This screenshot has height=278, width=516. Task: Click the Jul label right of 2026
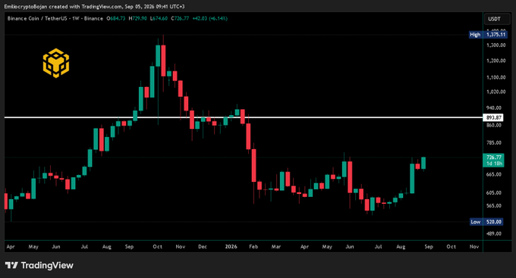[378, 246]
